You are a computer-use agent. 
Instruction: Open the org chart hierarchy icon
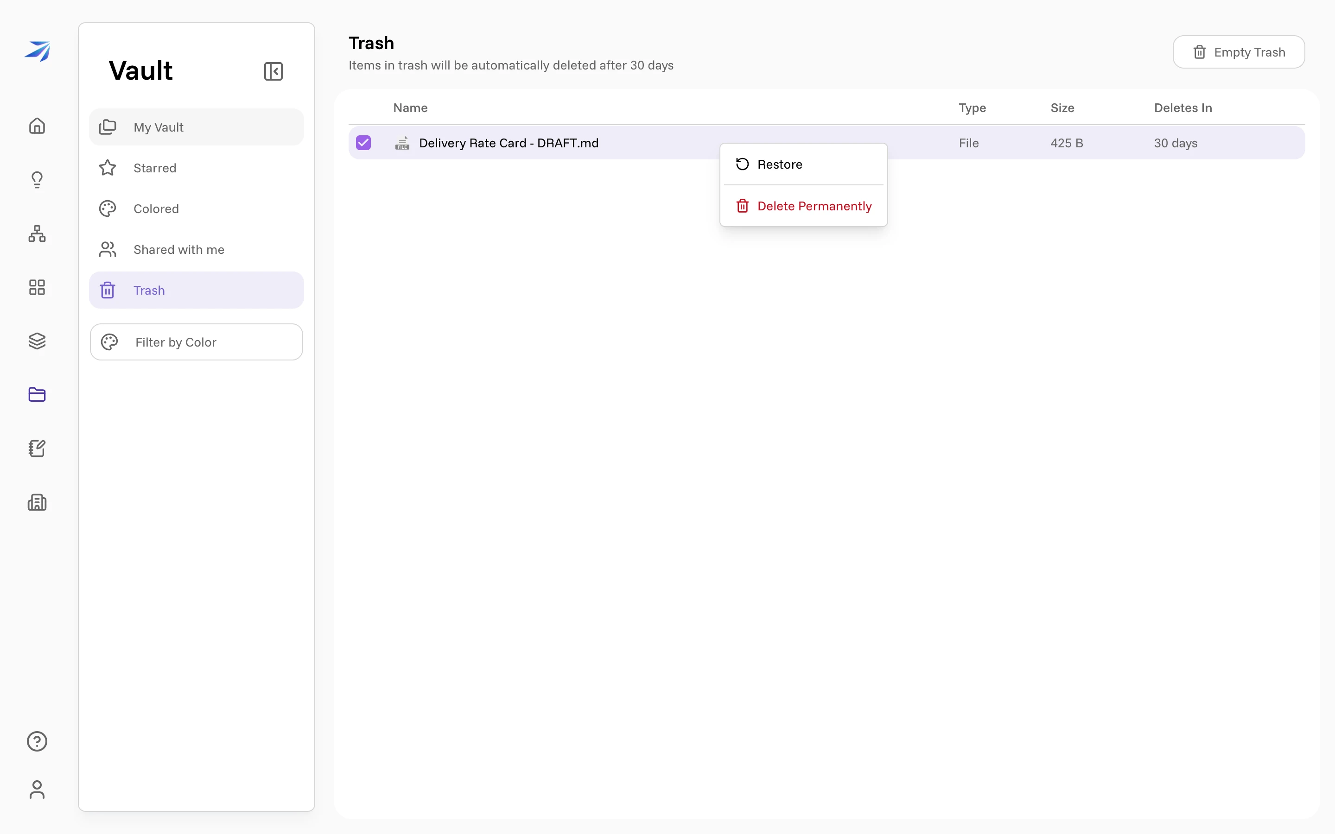click(x=37, y=234)
